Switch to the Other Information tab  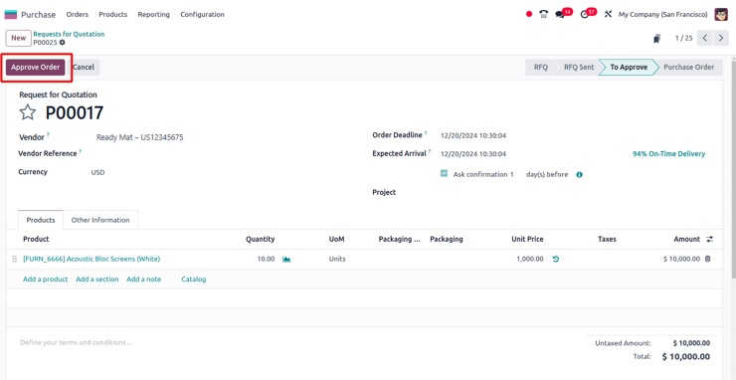pyautogui.click(x=100, y=220)
